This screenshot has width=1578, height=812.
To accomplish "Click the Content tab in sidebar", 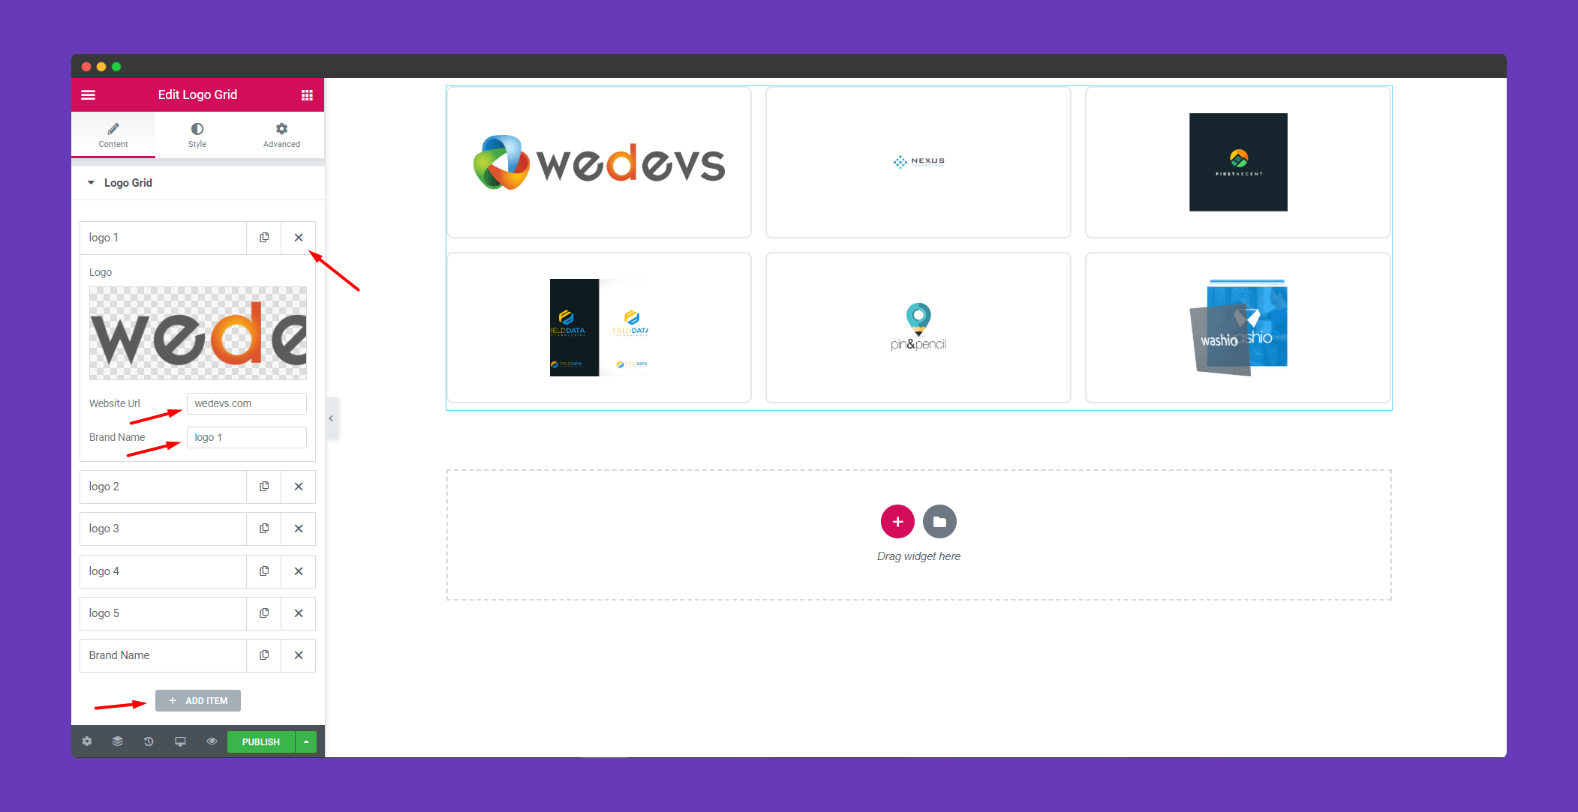I will (113, 135).
